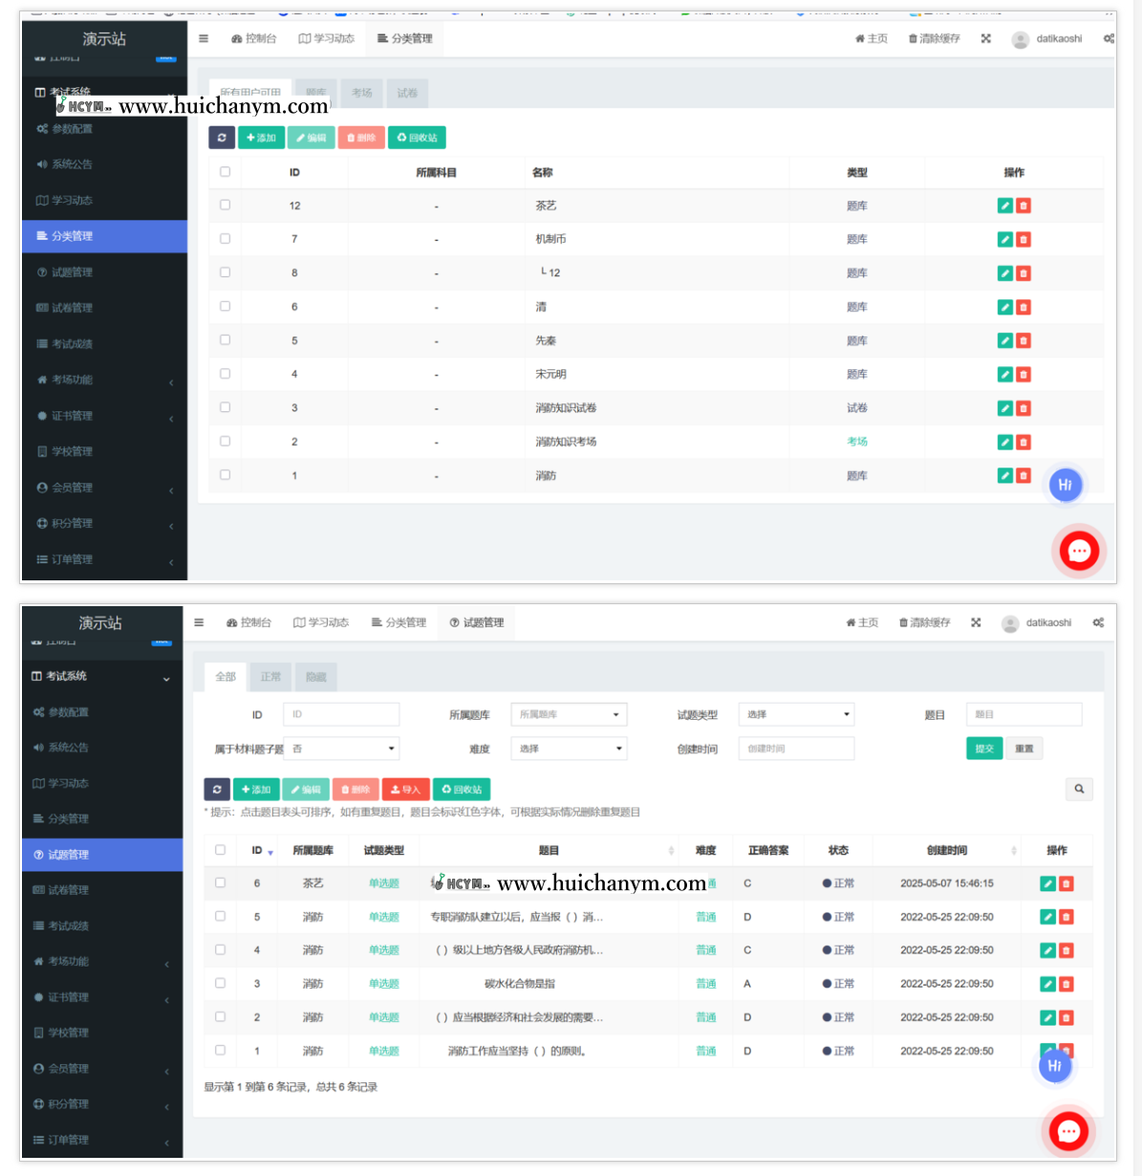Check the box beside the 碳水化合物是指 question
Viewport: 1142px width, 1176px height.
click(221, 983)
